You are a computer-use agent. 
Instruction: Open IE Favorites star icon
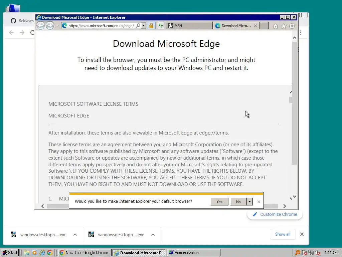[x=284, y=26]
